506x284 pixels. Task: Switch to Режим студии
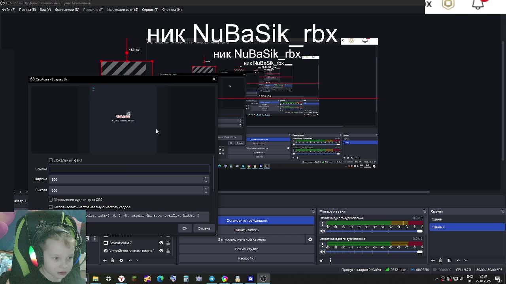[x=247, y=249]
